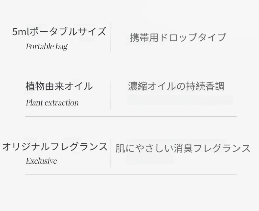Viewport: 259px width, 211px height.
Task: Click the faint erased patch under 濃縮オイルの持続香調
Action: (x=180, y=100)
